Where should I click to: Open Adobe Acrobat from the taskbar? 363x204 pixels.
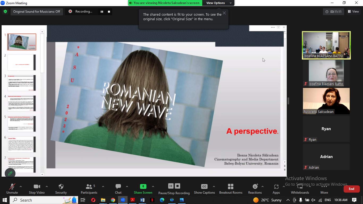coord(133,200)
